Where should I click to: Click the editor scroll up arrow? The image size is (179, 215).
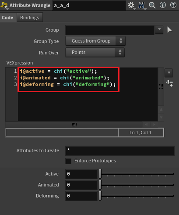pos(161,109)
